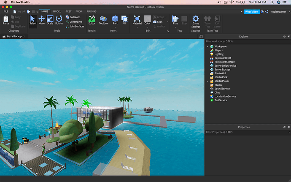The height and width of the screenshot is (182, 291).
Task: Choose the Rotate tool
Action: pyautogui.click(x=59, y=20)
